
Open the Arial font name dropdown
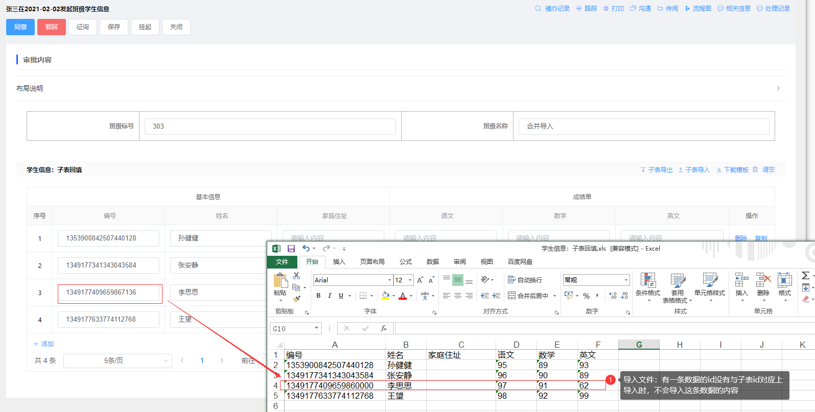pyautogui.click(x=389, y=280)
